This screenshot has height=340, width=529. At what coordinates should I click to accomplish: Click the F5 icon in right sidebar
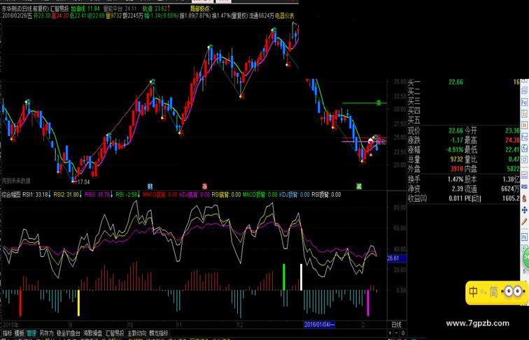525,237
